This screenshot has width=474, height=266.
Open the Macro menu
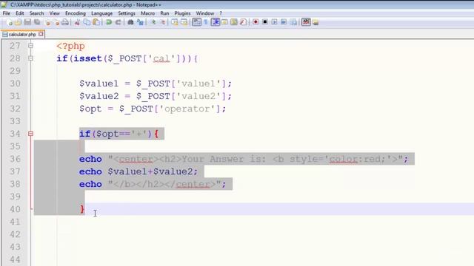click(x=148, y=13)
